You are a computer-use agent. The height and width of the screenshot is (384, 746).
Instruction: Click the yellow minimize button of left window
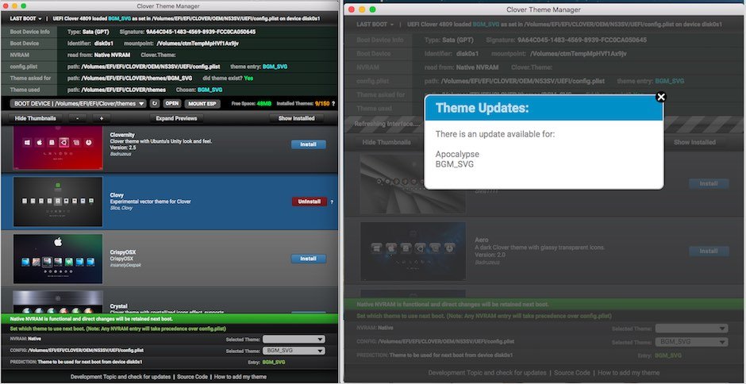15,6
